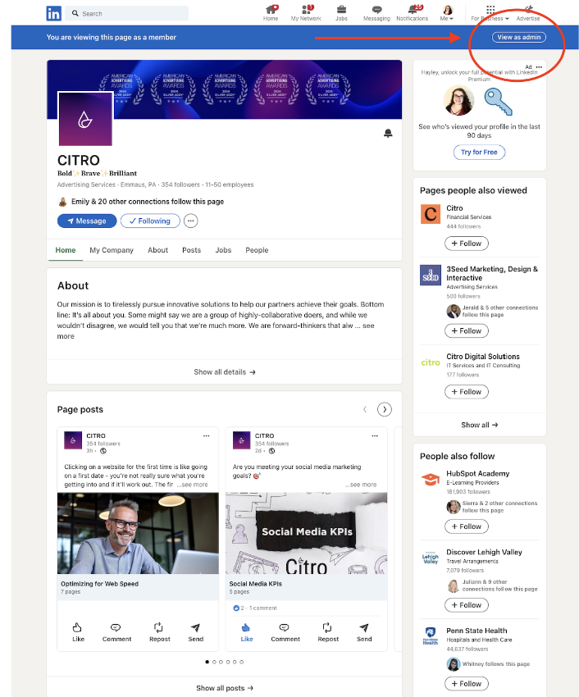Viewport: 579px width, 697px height.
Task: Send the Optimizing for Web Speed post
Action: [196, 632]
